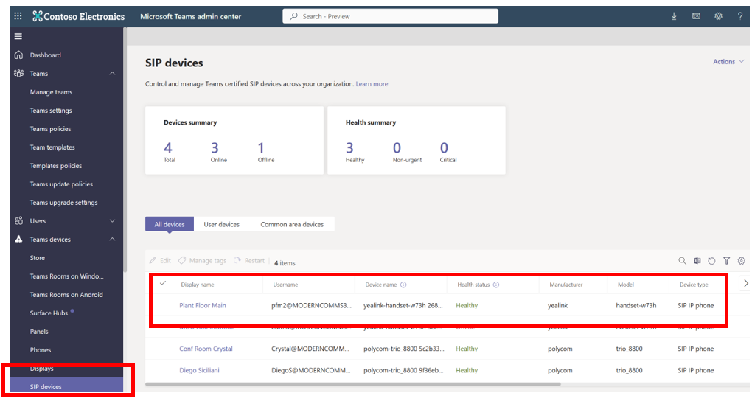Image resolution: width=752 pixels, height=401 pixels.
Task: Open the help question mark icon
Action: point(740,15)
